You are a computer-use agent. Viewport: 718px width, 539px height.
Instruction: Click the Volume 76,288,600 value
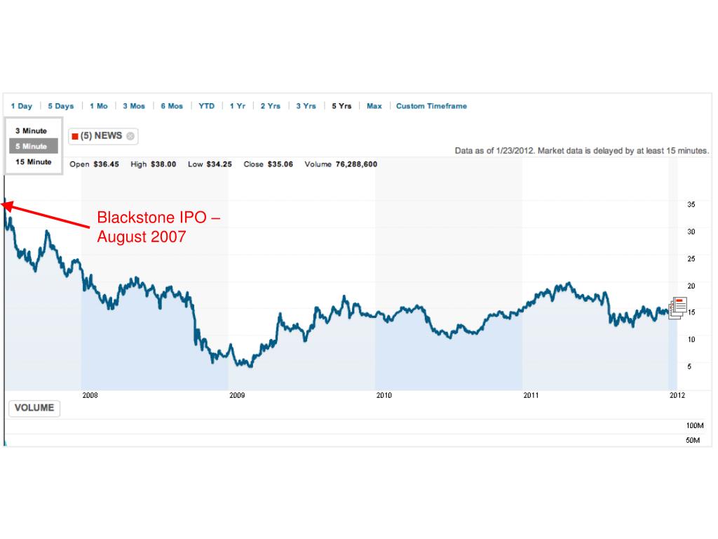click(x=341, y=164)
